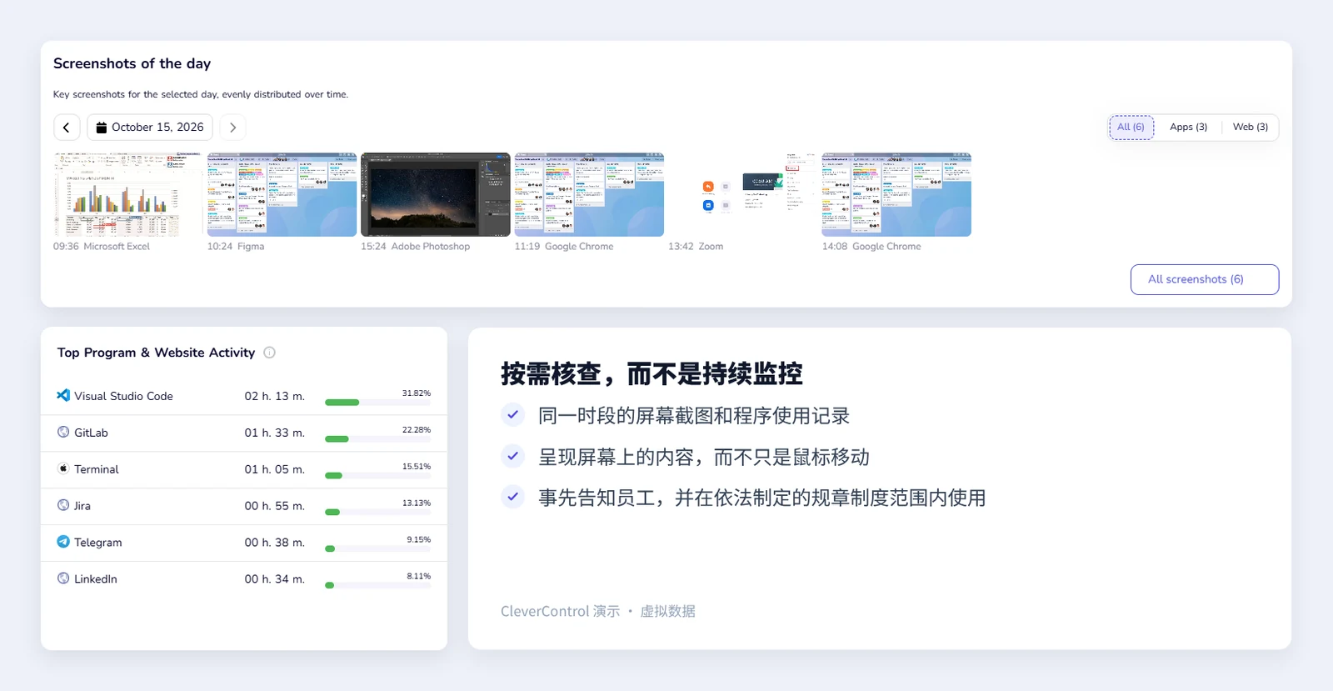Open the 11:19 Google Chrome screenshot
The width and height of the screenshot is (1333, 691).
pyautogui.click(x=589, y=194)
